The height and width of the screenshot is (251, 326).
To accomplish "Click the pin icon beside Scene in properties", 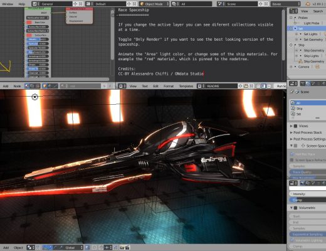I will [x=292, y=92].
